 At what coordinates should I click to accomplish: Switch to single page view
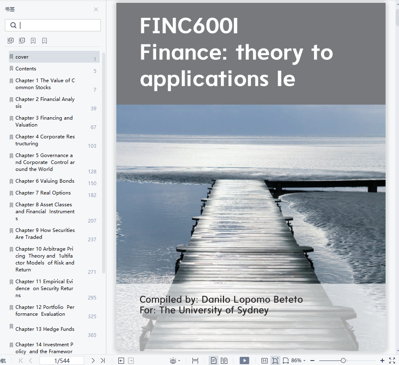214,361
